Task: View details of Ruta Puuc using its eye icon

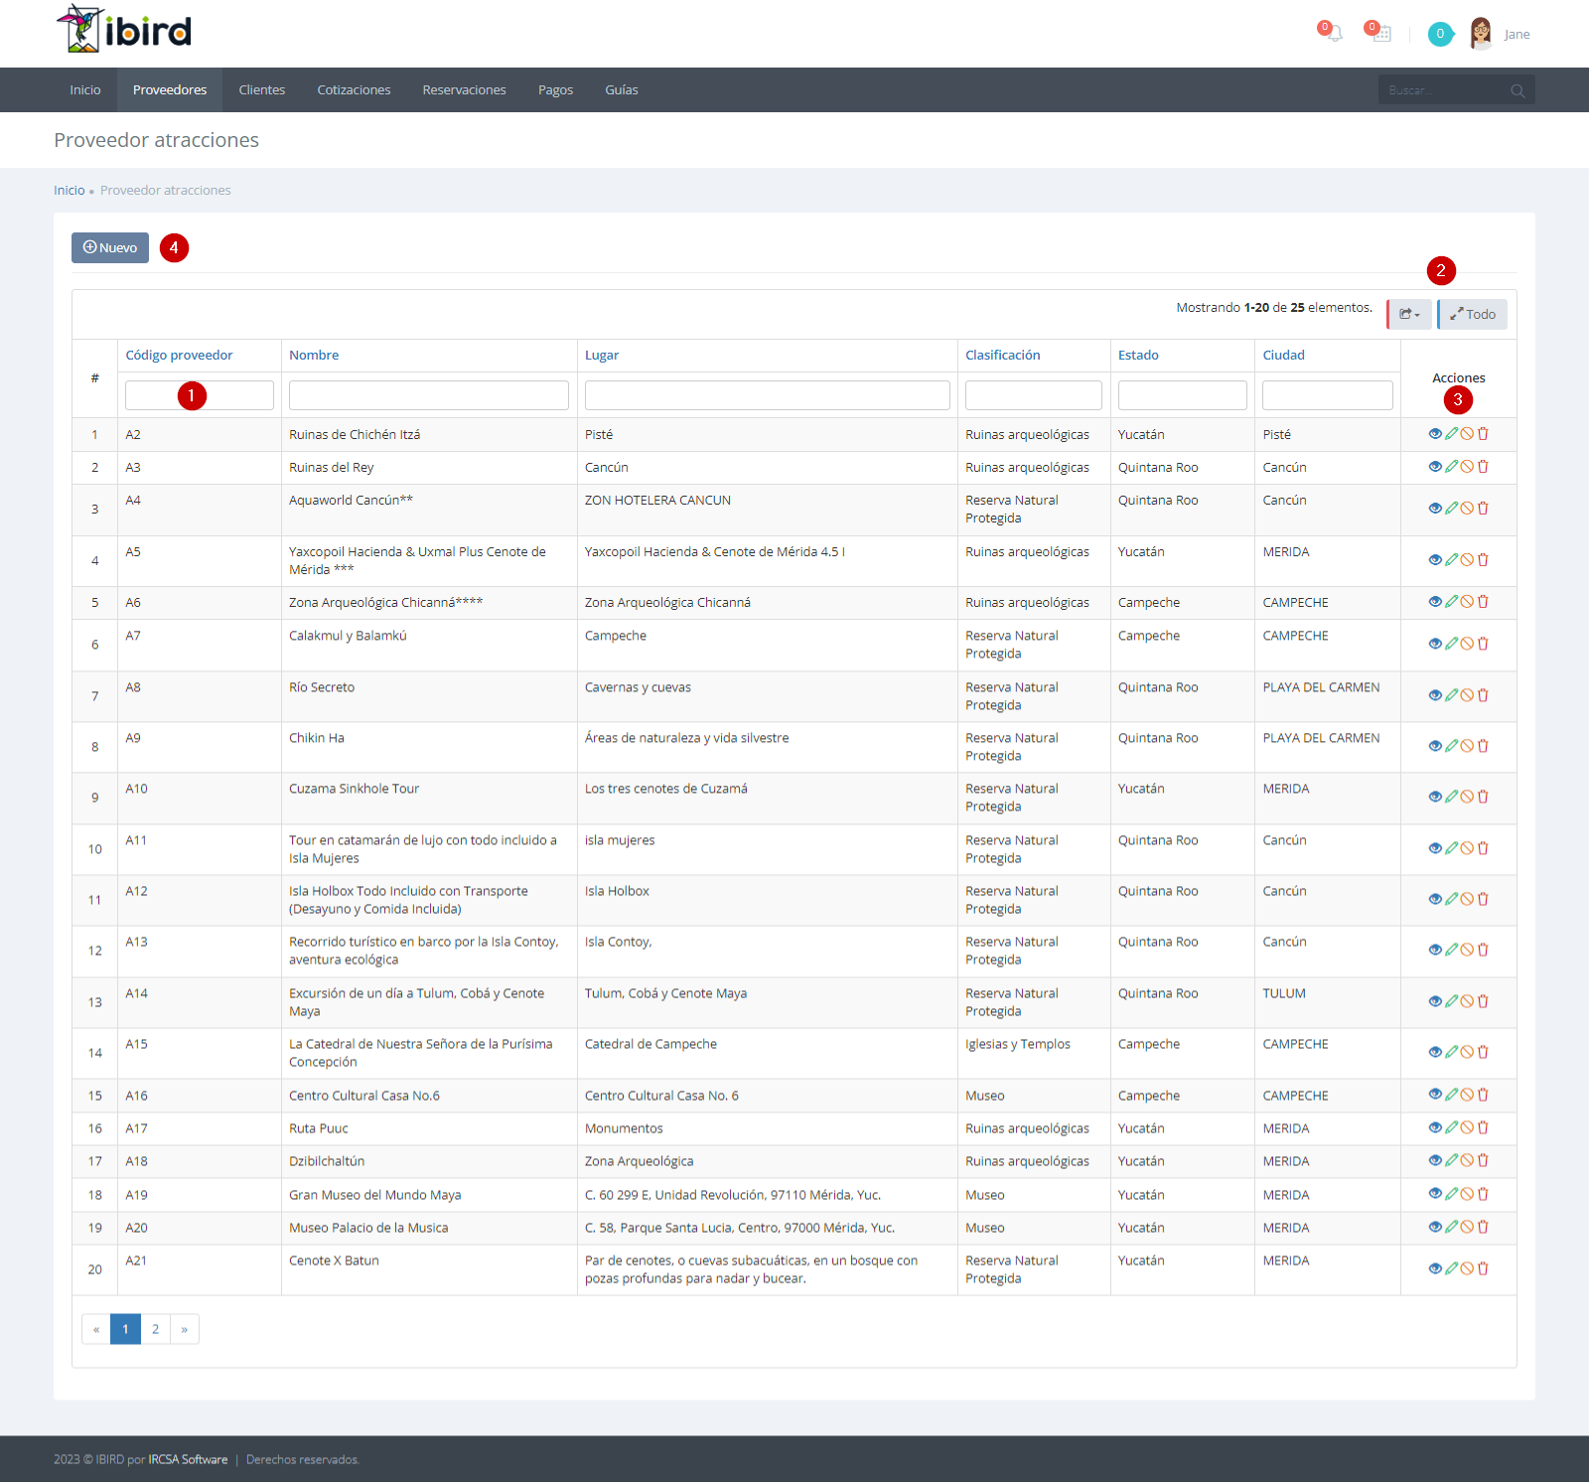Action: (1435, 1127)
